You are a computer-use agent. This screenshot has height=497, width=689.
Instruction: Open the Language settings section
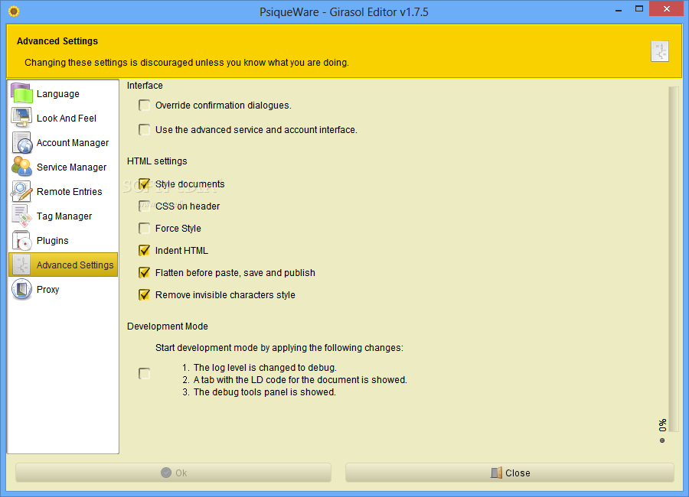pyautogui.click(x=64, y=93)
